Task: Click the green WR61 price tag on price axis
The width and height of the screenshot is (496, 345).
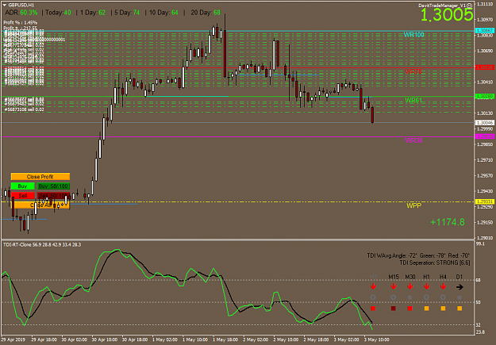Action: [485, 97]
